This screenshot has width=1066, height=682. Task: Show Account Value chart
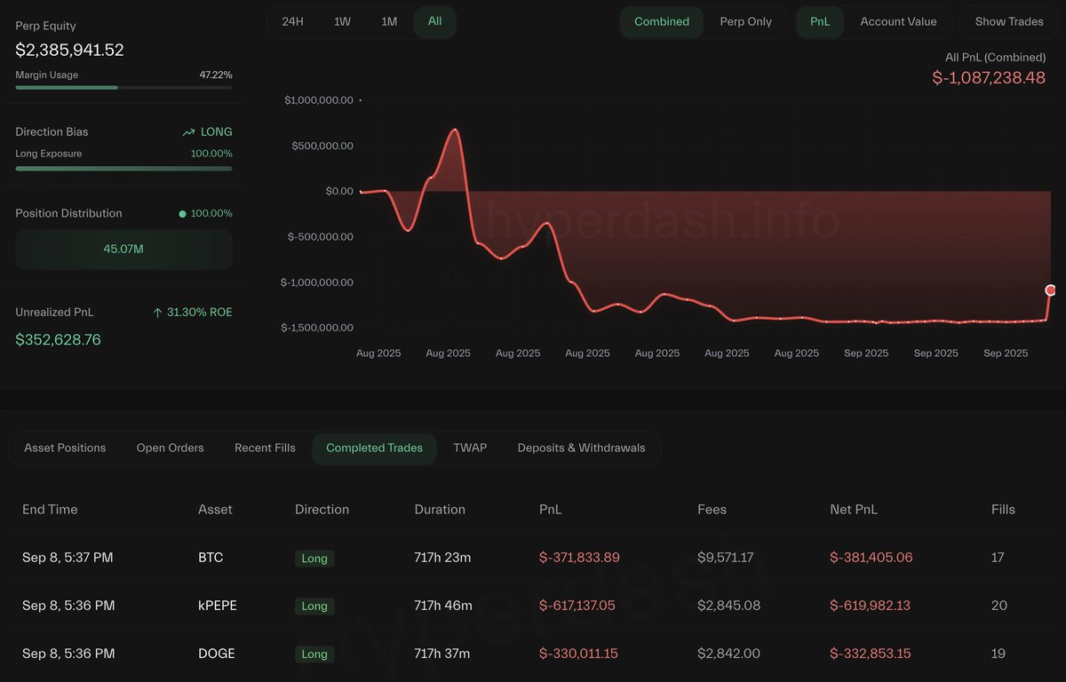tap(898, 21)
